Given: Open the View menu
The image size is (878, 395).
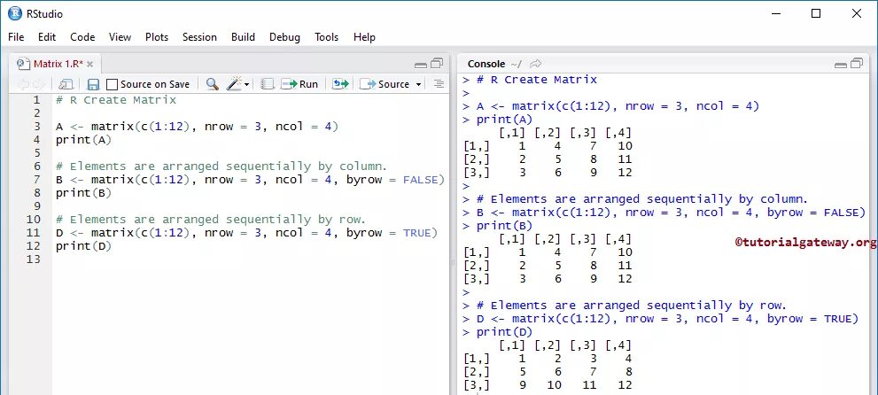Looking at the screenshot, I should 120,37.
